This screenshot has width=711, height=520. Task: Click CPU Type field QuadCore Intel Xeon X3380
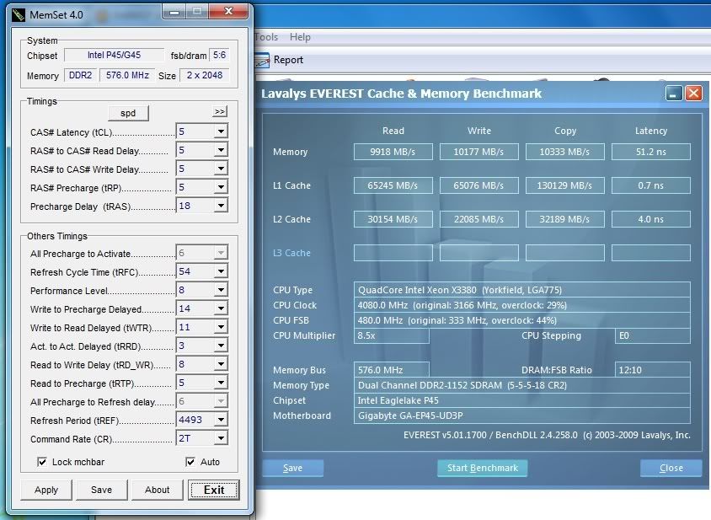click(x=522, y=290)
